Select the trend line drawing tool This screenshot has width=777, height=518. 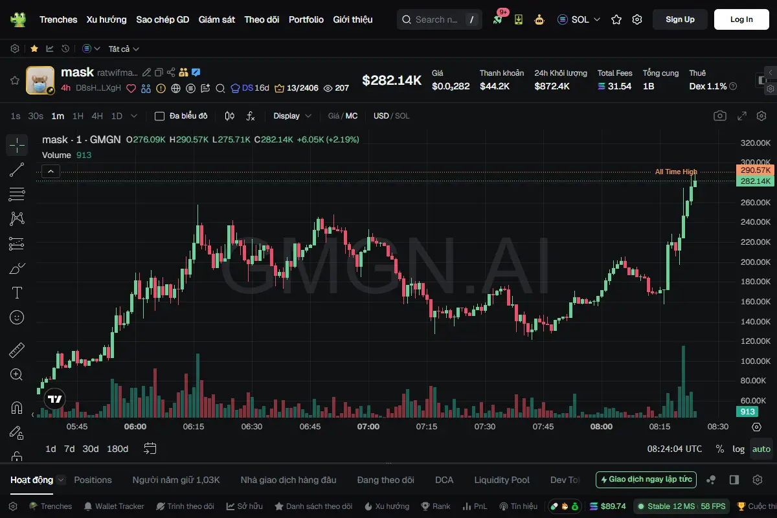coord(17,170)
